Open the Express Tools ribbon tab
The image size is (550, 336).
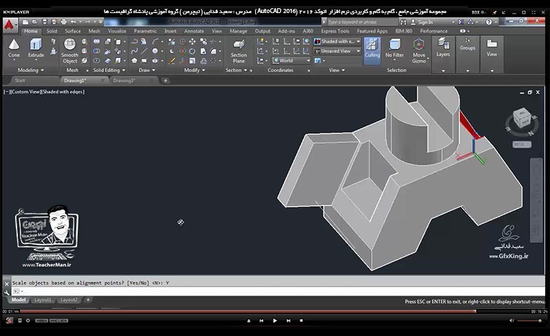click(335, 31)
